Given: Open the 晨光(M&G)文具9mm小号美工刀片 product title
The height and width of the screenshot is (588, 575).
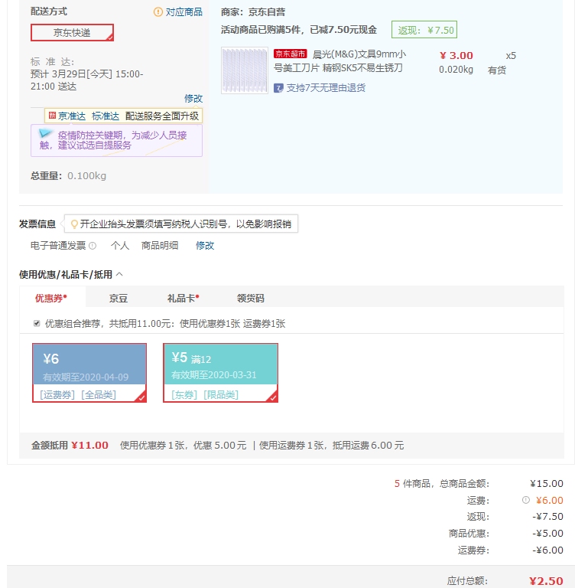Looking at the screenshot, I should point(339,61).
